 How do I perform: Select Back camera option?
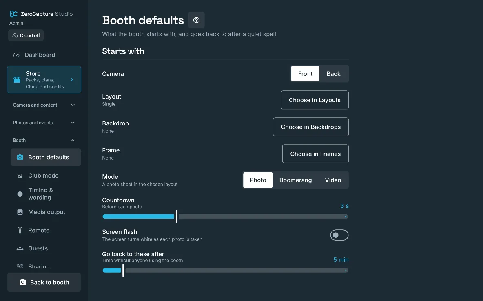(x=333, y=74)
